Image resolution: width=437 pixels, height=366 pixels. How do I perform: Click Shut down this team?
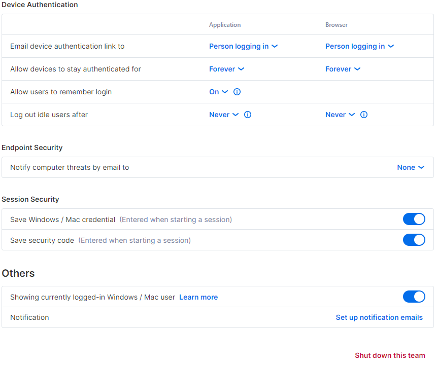pyautogui.click(x=390, y=355)
